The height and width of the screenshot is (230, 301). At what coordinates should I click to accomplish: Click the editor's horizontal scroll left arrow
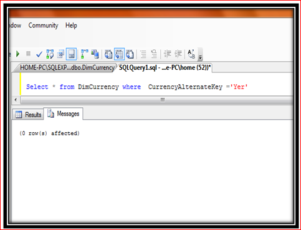click(x=16, y=100)
